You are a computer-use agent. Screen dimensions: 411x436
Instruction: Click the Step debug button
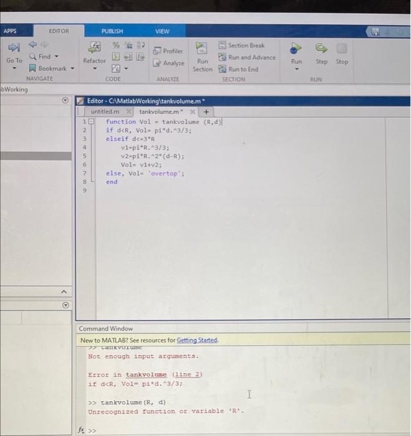click(x=321, y=54)
